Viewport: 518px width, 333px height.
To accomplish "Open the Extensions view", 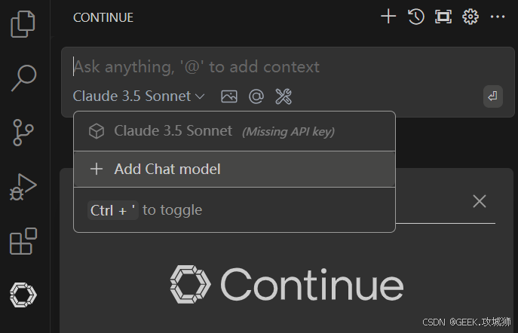I will point(23,241).
